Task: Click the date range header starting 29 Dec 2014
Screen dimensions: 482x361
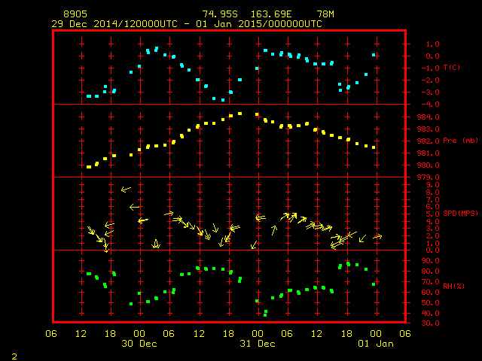Action: click(x=187, y=24)
